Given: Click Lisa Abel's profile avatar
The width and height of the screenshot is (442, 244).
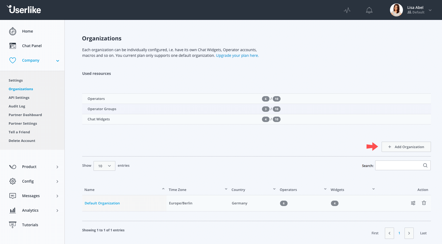Looking at the screenshot, I should pos(396,10).
